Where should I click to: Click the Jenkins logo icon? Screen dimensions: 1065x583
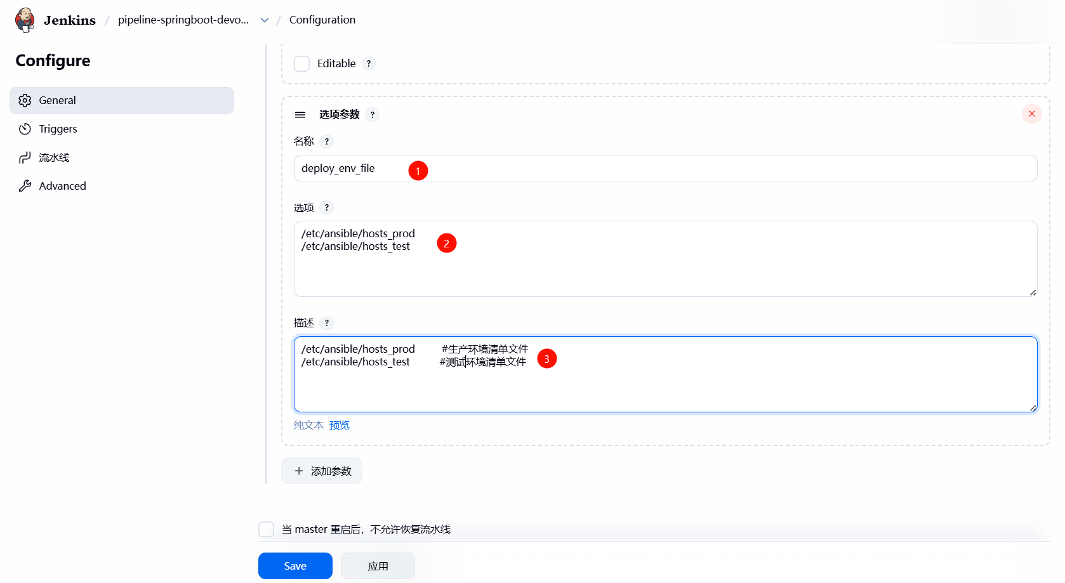(x=25, y=20)
